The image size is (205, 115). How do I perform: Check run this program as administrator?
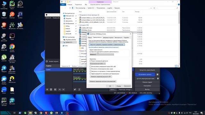point(90,71)
